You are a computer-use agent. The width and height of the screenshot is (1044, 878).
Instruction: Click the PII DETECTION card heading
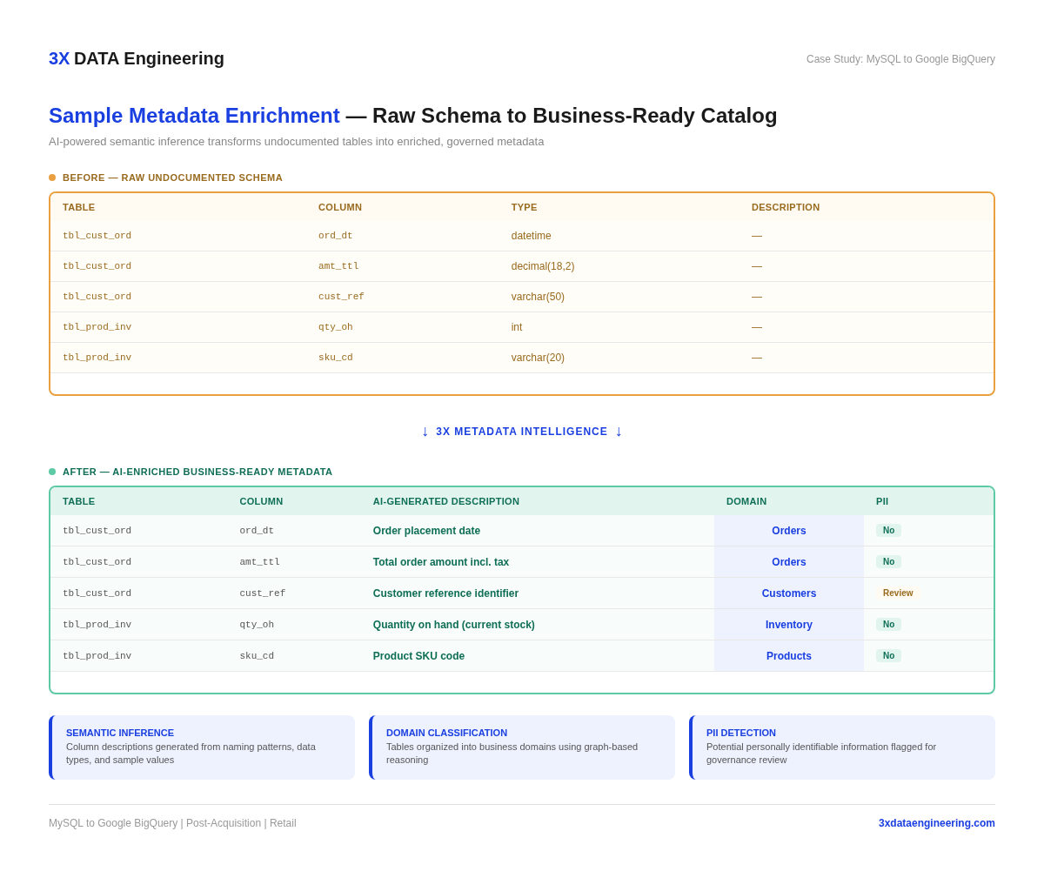pyautogui.click(x=741, y=733)
